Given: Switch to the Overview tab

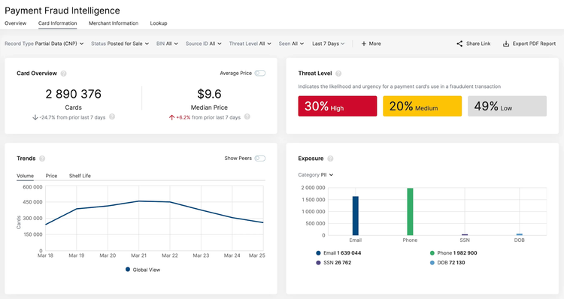Looking at the screenshot, I should click(x=16, y=23).
